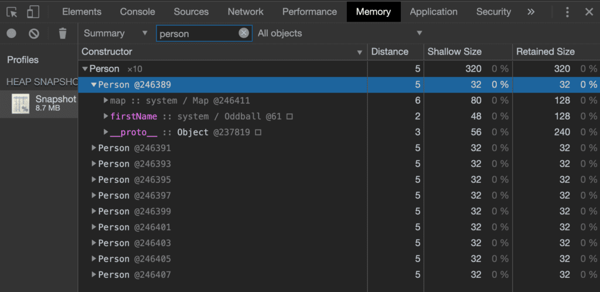Expand the __proto__ Object node
The image size is (600, 292).
[105, 133]
